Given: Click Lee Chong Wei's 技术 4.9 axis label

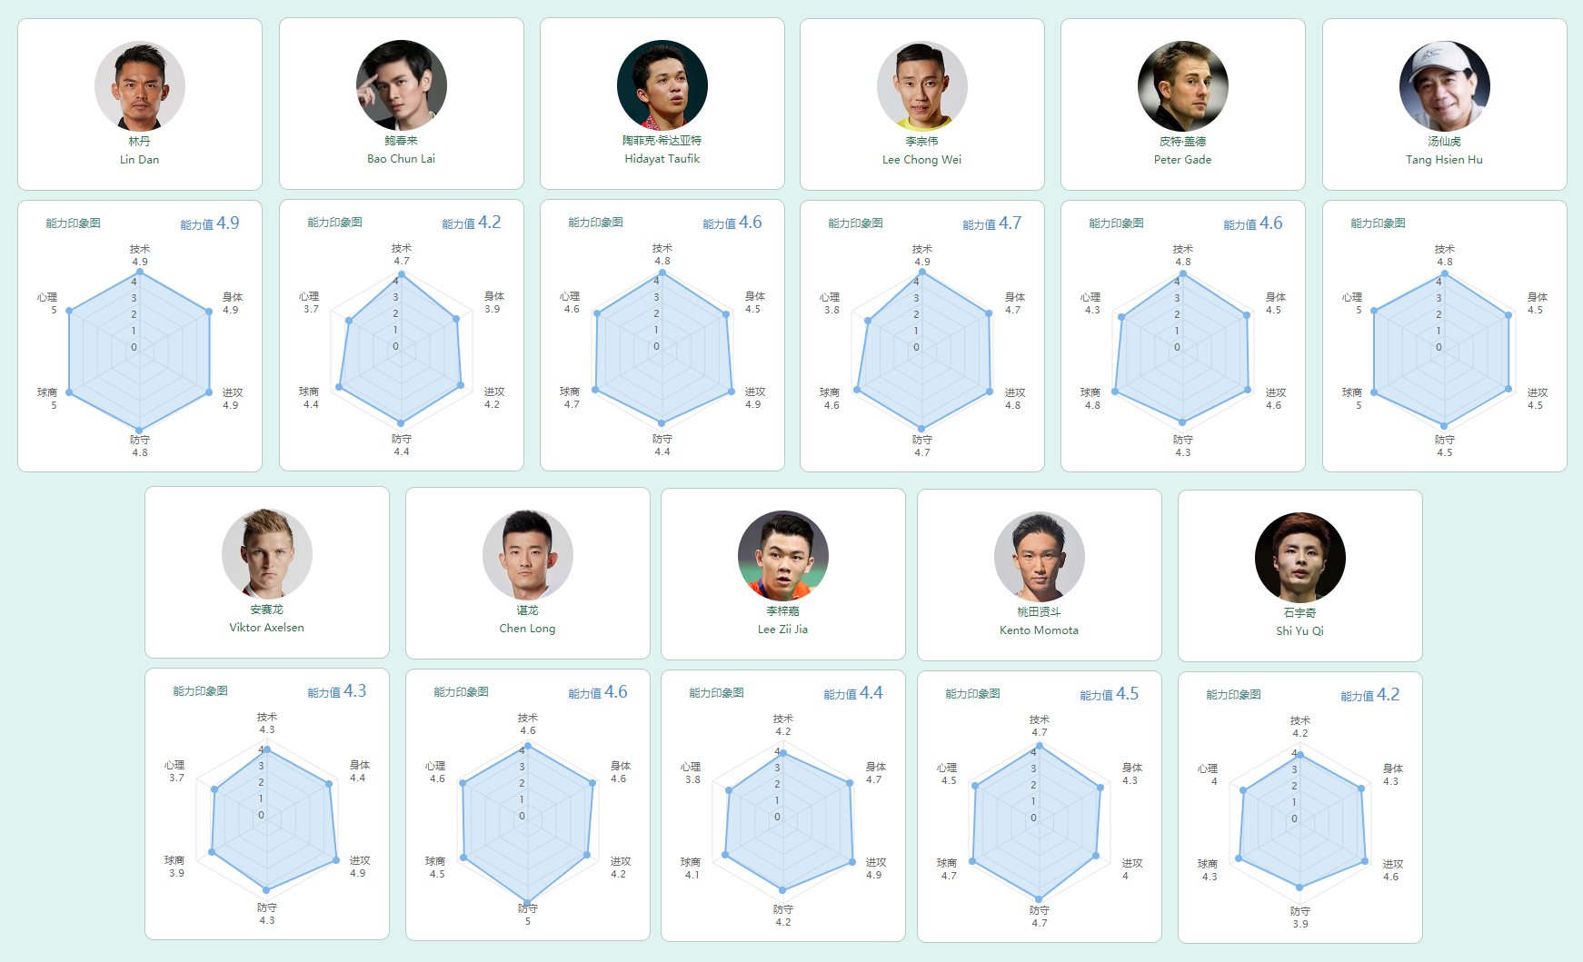Looking at the screenshot, I should coord(922,255).
